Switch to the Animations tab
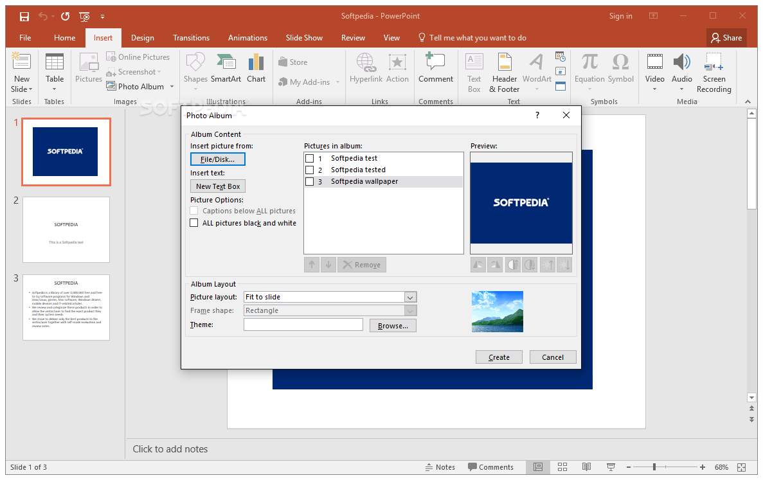This screenshot has height=480, width=763. [247, 38]
